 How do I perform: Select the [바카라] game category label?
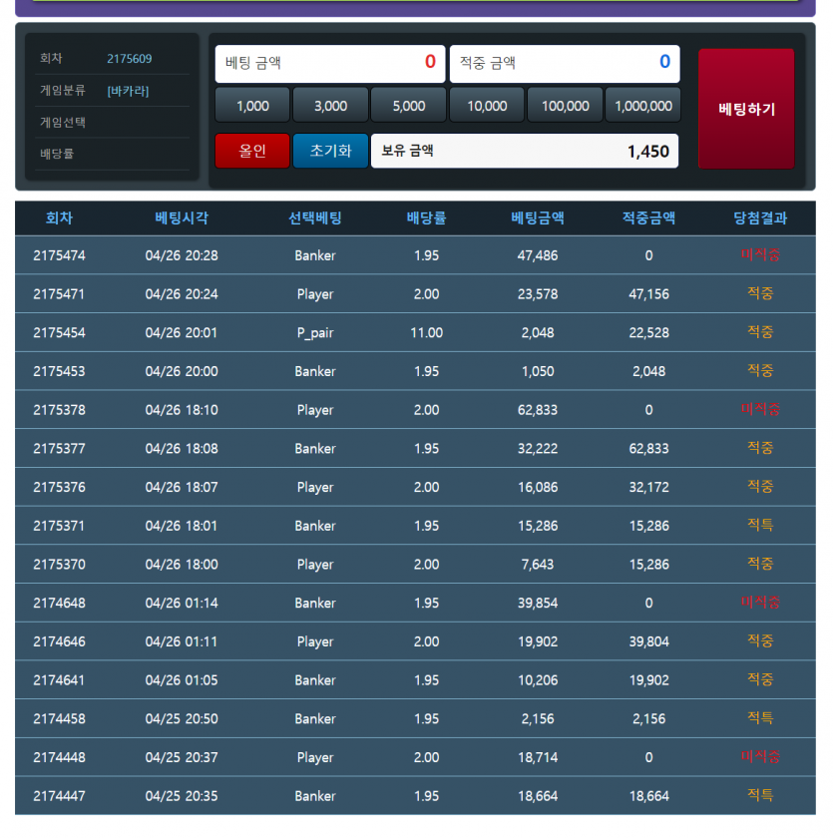tap(128, 91)
